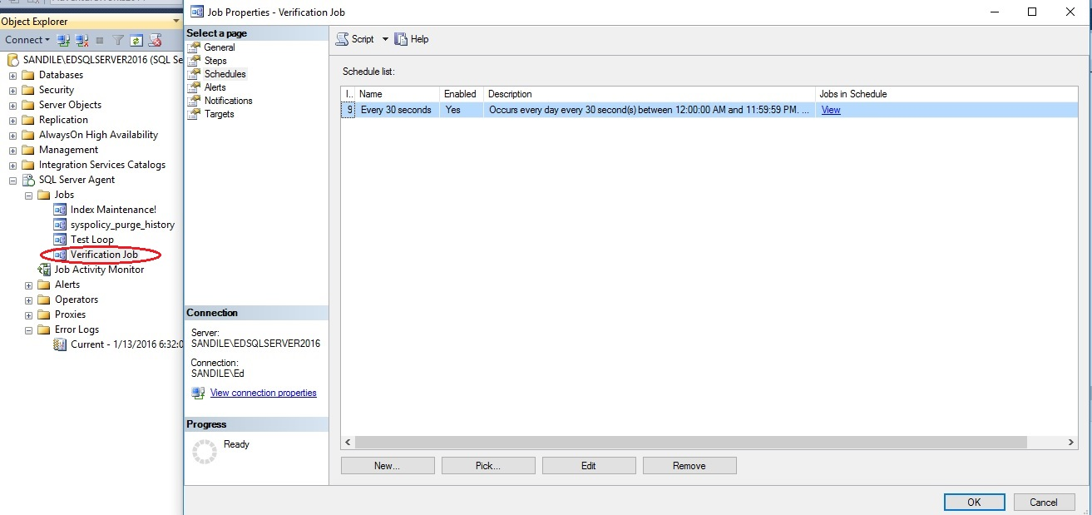Open the Script dropdown arrow
1092x515 pixels.
click(385, 39)
